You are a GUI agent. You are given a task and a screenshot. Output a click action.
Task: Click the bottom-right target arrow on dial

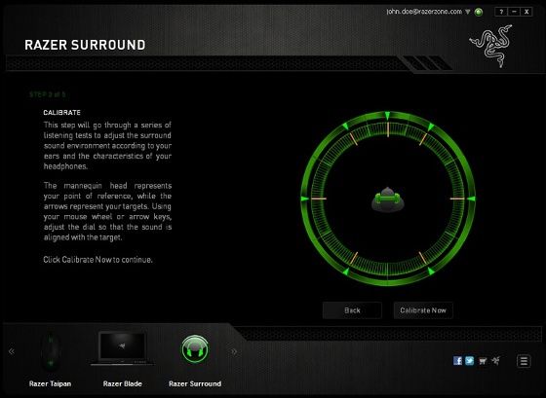pos(430,271)
